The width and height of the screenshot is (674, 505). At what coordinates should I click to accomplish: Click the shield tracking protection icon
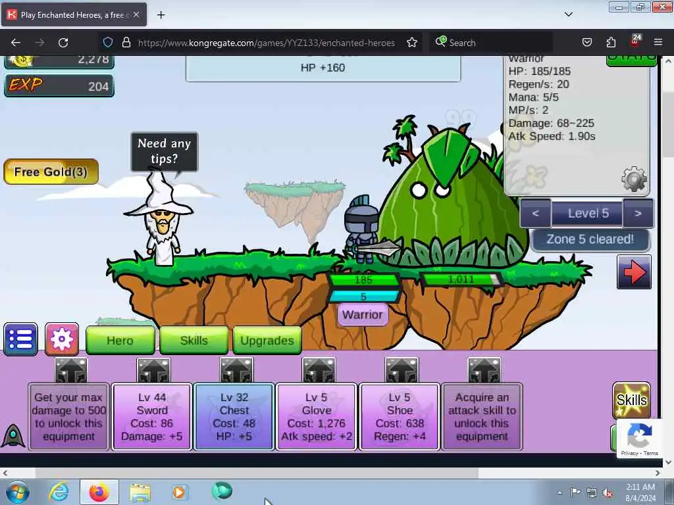pyautogui.click(x=108, y=43)
